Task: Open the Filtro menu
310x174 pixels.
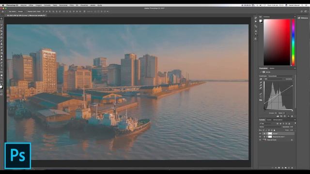Action: 72,5
